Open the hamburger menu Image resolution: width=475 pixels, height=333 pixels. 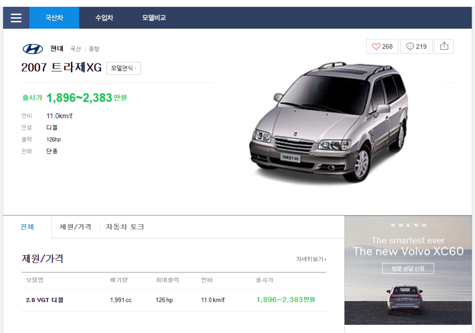click(16, 18)
